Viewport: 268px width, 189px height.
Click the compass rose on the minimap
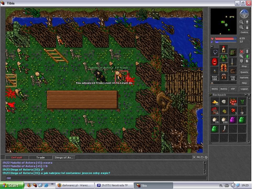point(244,14)
